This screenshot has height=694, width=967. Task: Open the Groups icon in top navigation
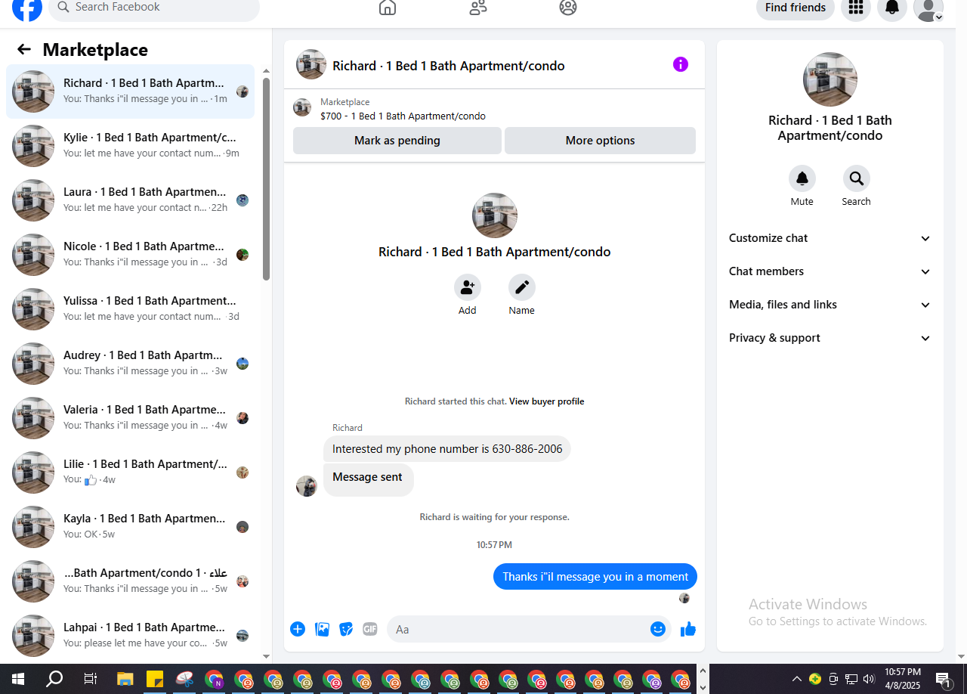[x=568, y=8]
